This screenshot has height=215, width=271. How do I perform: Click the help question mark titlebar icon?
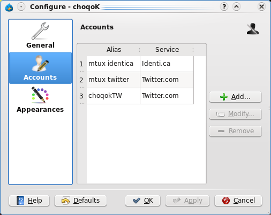(x=224, y=7)
